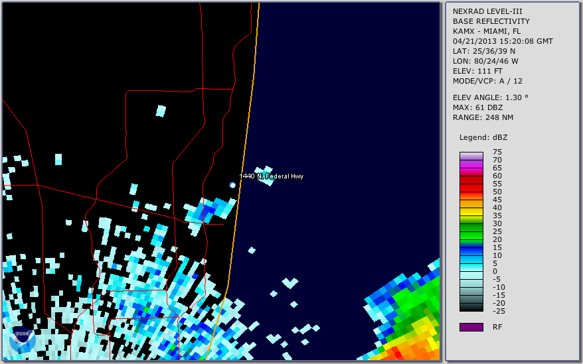Select the ELEV ANGLE: 1.30 ° text
Image resolution: width=583 pixels, height=364 pixels.
pos(491,97)
